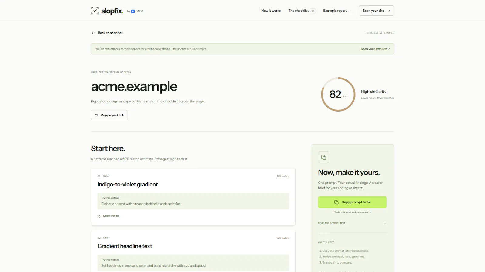Click the arrow icon in Scan your site button
485x272 pixels.
[x=389, y=11]
